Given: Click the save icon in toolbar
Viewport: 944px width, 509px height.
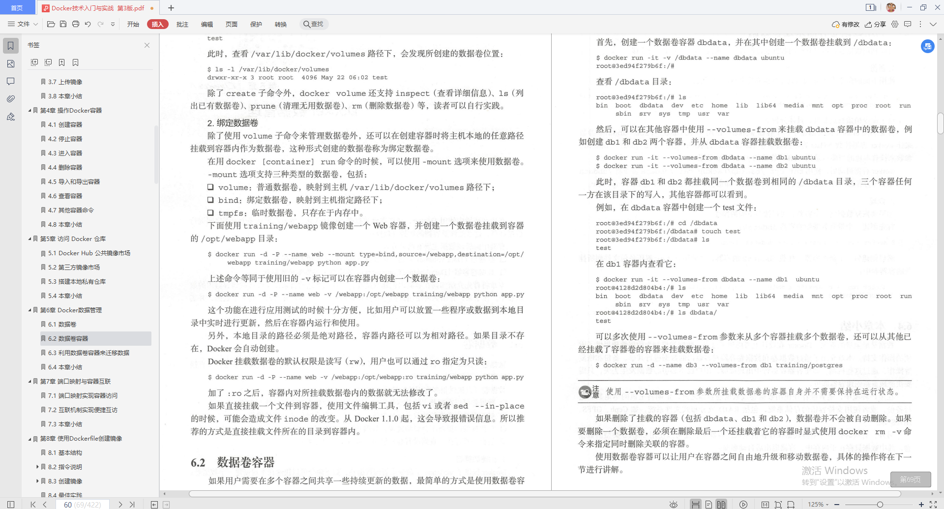Looking at the screenshot, I should (x=63, y=24).
